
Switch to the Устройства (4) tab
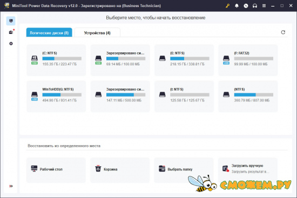97,32
